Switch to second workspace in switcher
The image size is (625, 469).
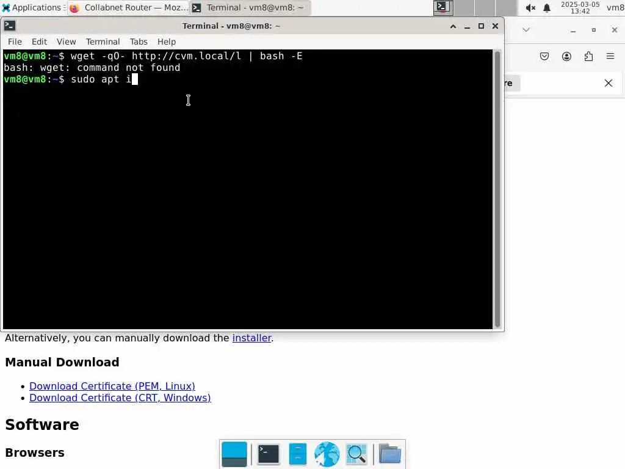tap(464, 7)
